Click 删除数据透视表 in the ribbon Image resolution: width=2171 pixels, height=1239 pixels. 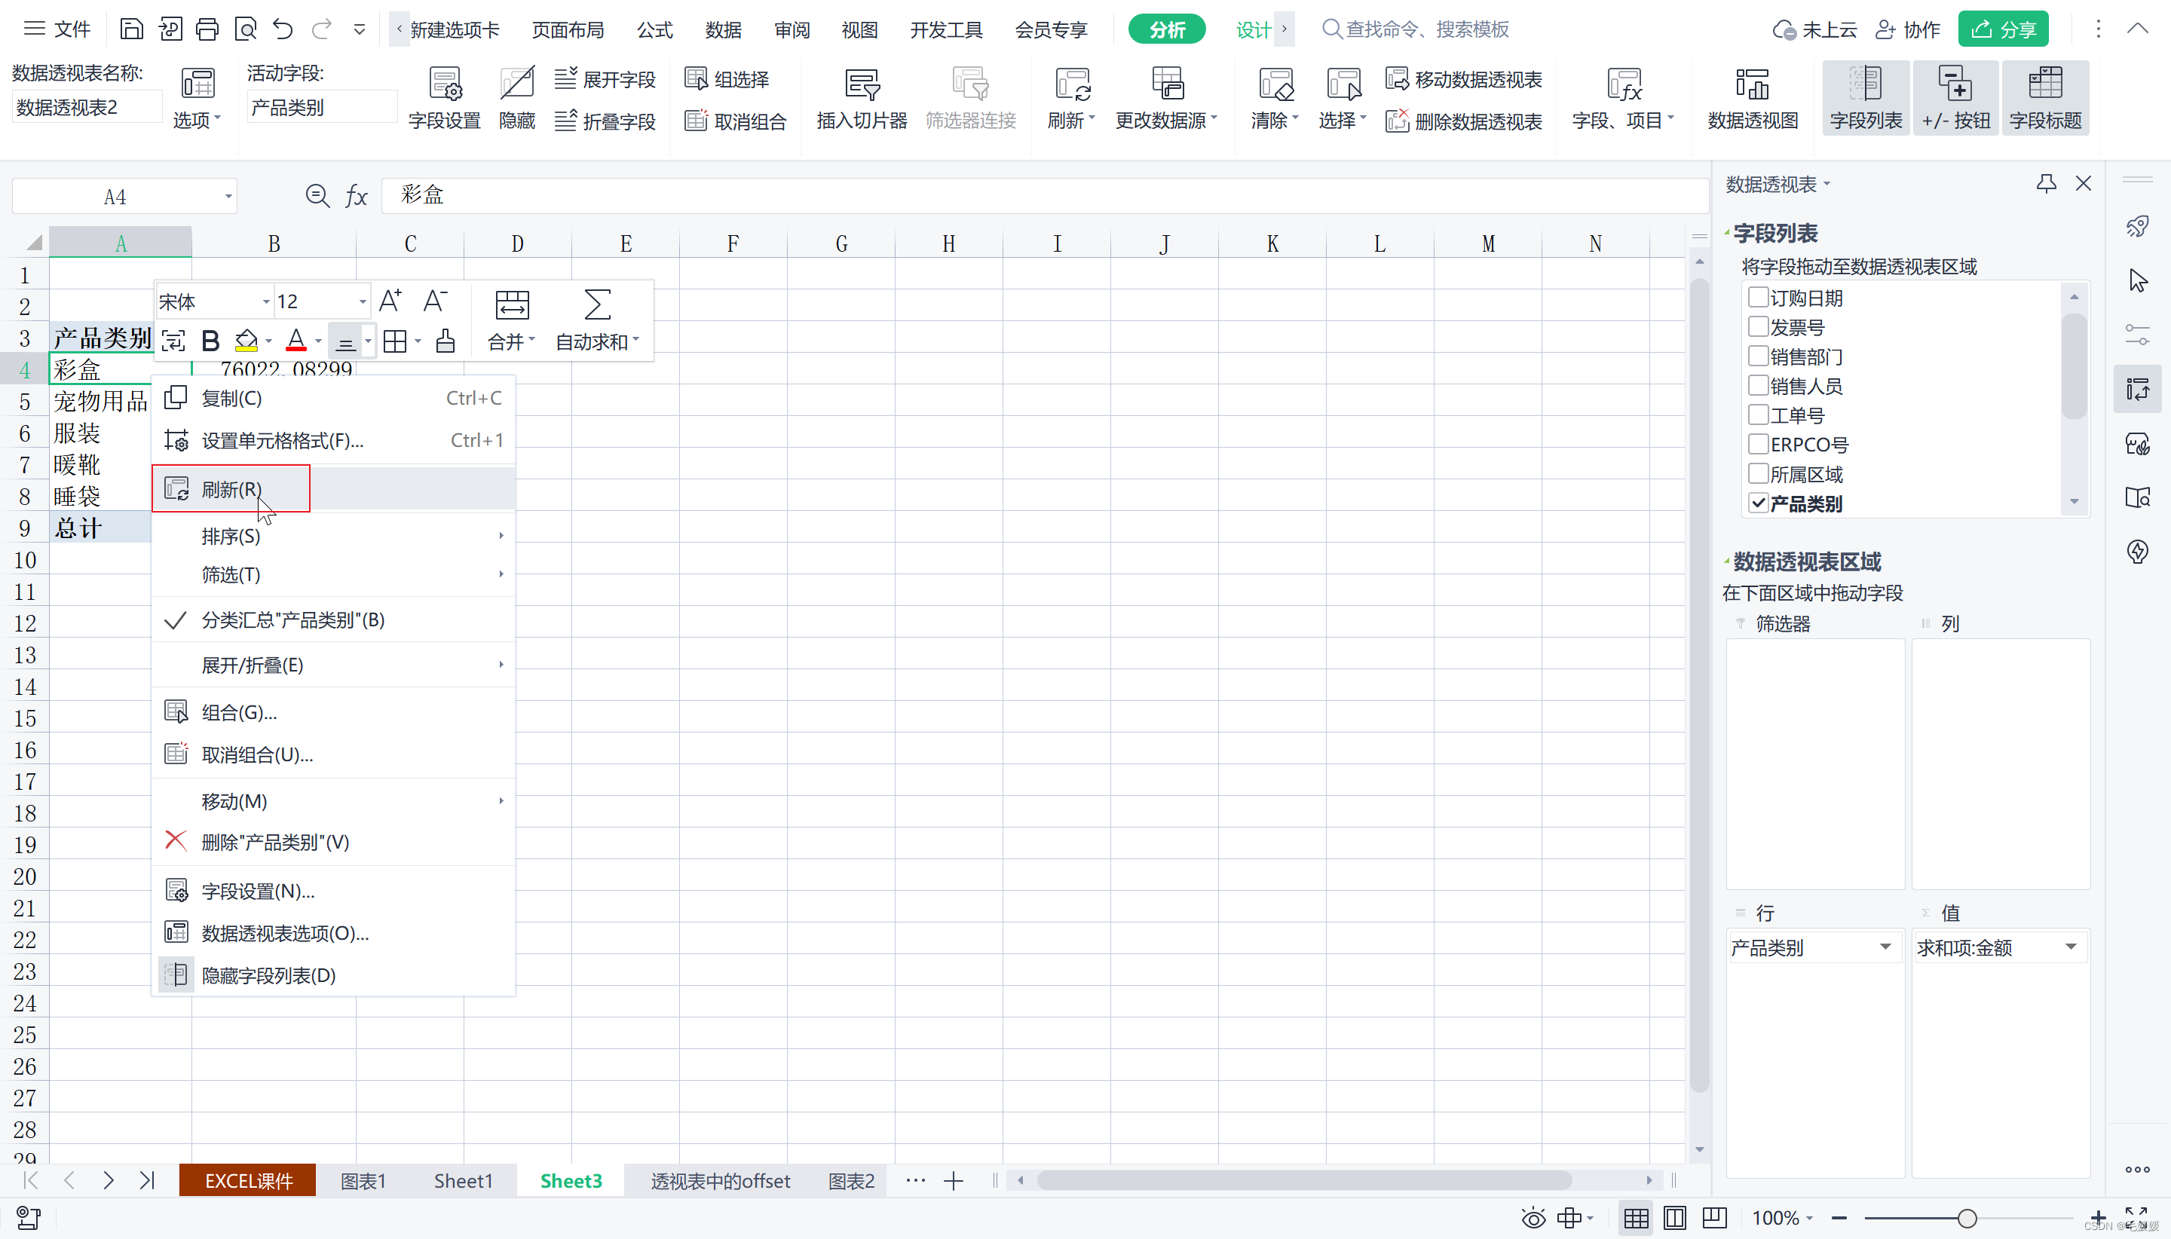pos(1464,121)
